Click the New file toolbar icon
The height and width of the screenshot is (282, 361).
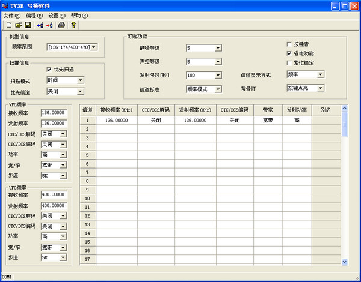tap(8, 25)
